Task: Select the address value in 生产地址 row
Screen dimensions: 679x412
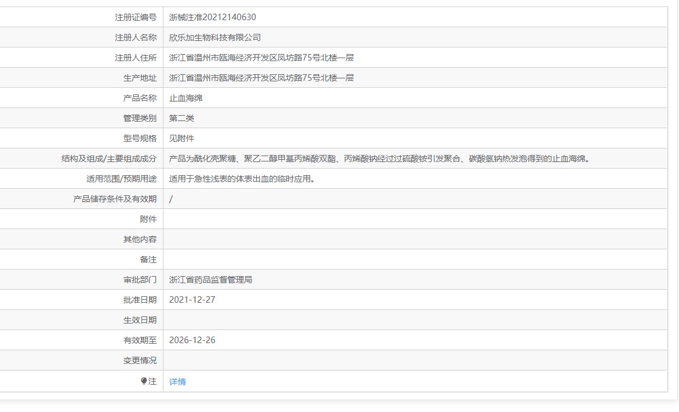Action: pos(261,78)
